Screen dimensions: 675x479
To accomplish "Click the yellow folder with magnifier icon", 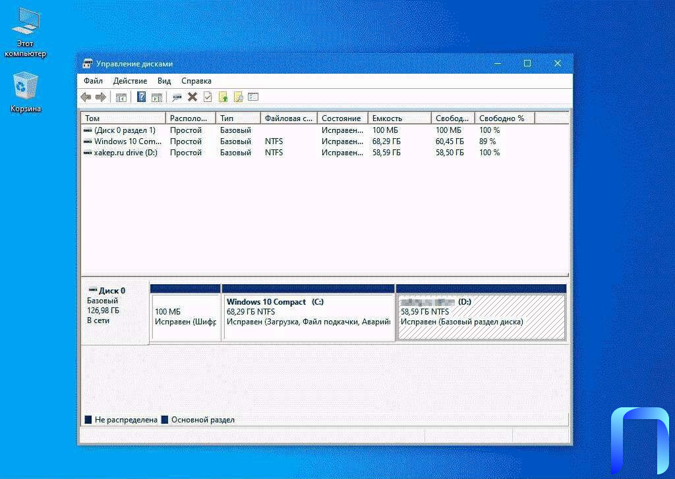I will tap(238, 97).
